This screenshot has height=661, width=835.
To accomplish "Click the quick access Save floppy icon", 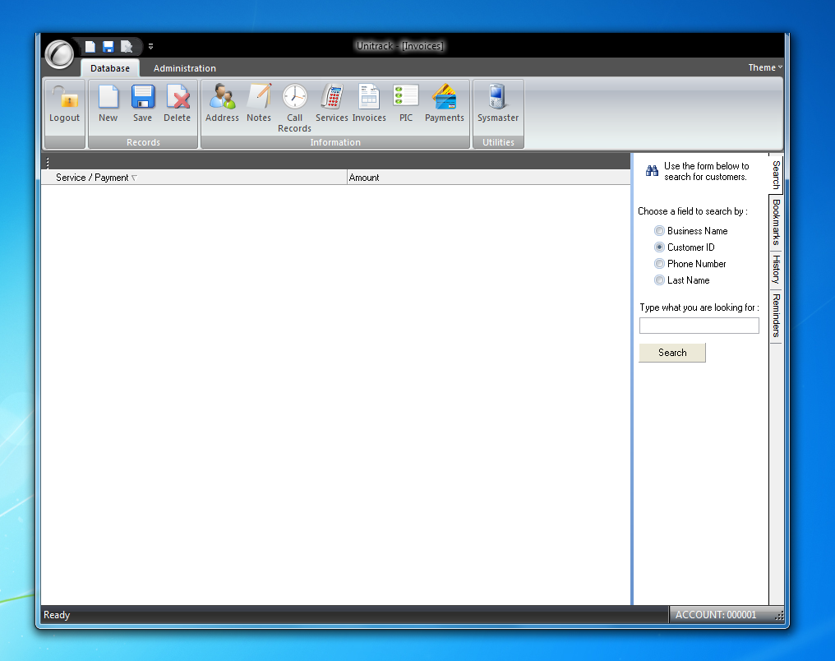I will (108, 47).
